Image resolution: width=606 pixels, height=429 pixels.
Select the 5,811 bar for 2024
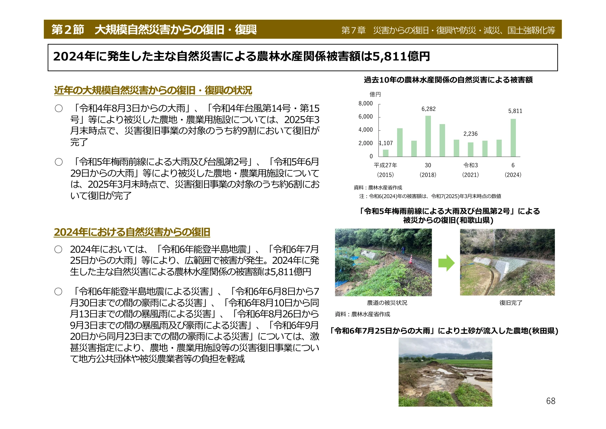coord(513,138)
